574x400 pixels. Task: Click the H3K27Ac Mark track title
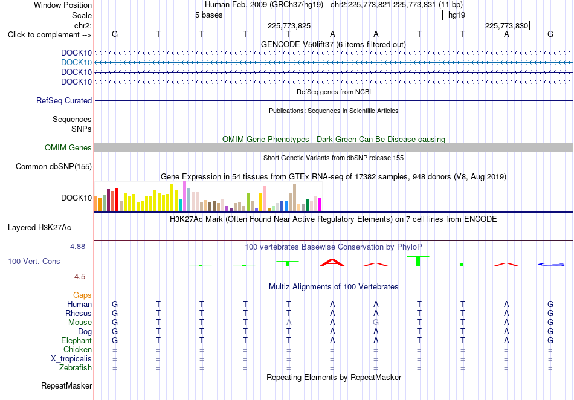coord(333,219)
